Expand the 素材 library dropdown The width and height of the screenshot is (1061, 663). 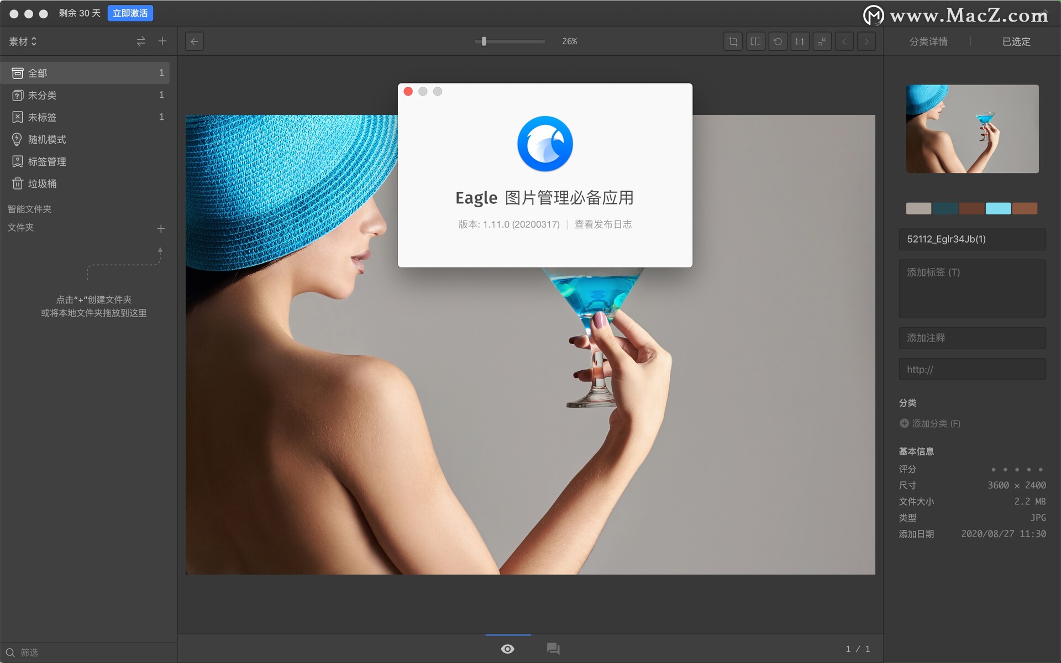pyautogui.click(x=23, y=41)
